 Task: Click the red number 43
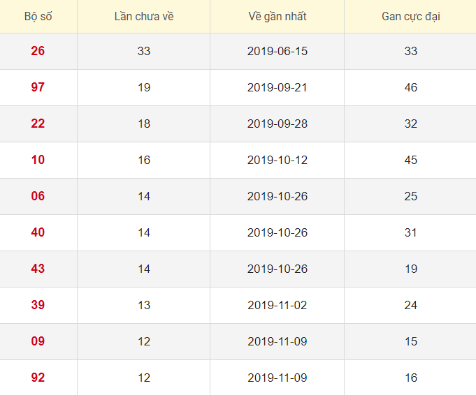tap(38, 269)
